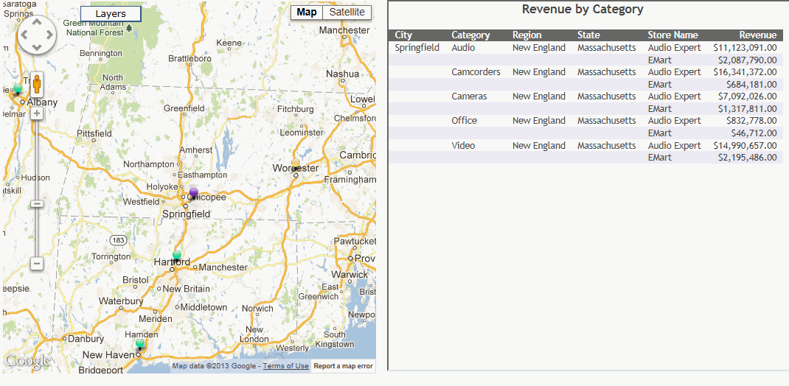Click Massachusetts in the Cameras row
789x386 pixels.
[606, 96]
